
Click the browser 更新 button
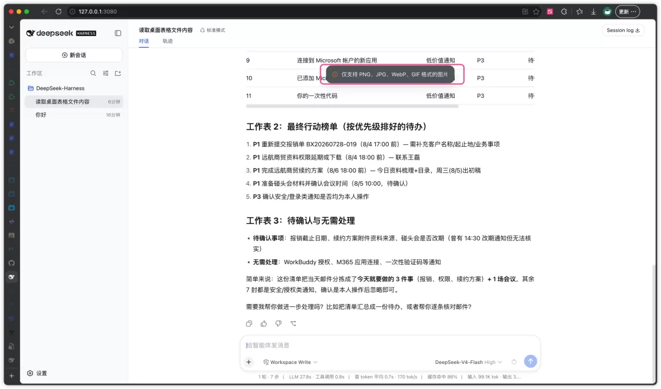628,12
